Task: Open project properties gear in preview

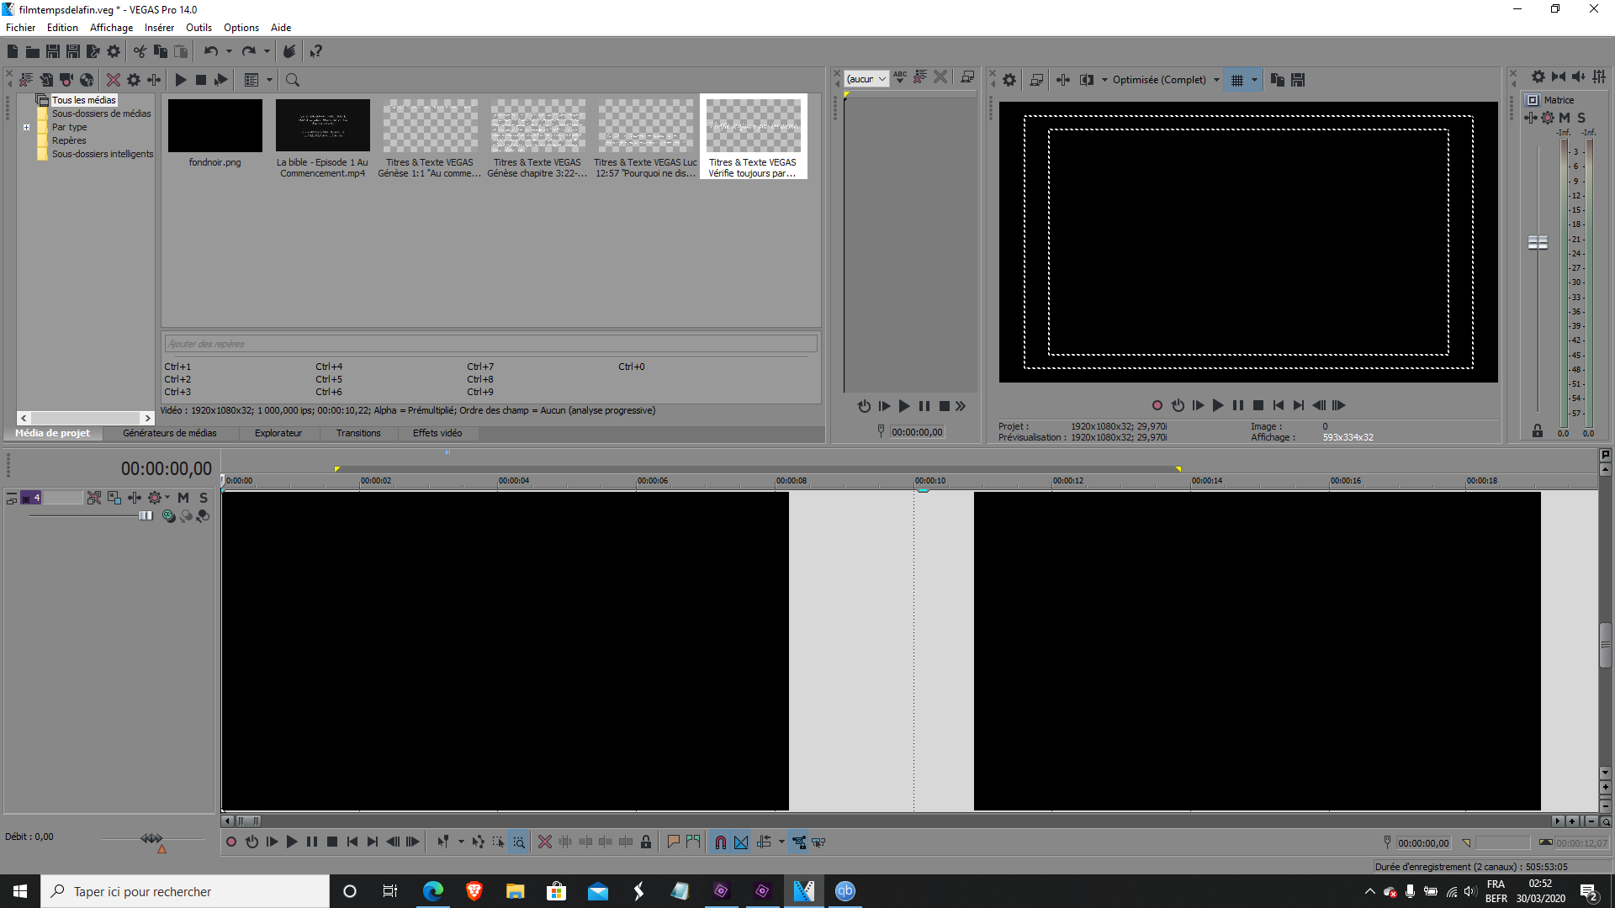Action: pyautogui.click(x=1009, y=80)
